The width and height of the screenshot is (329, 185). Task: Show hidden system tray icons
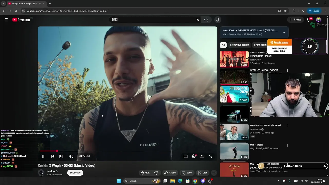pyautogui.click(x=279, y=181)
